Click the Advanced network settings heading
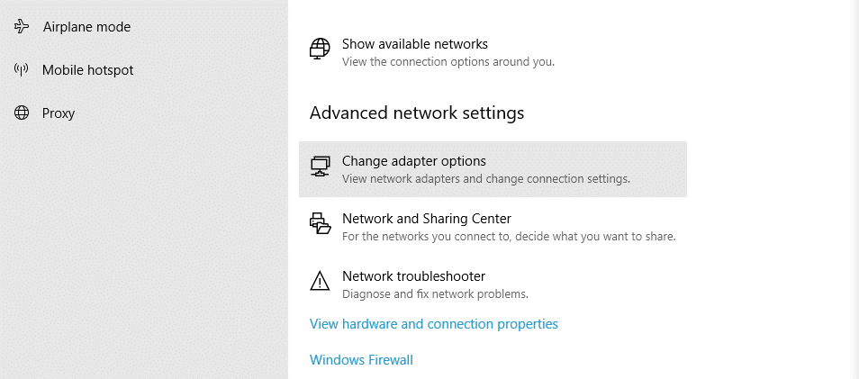 click(417, 113)
